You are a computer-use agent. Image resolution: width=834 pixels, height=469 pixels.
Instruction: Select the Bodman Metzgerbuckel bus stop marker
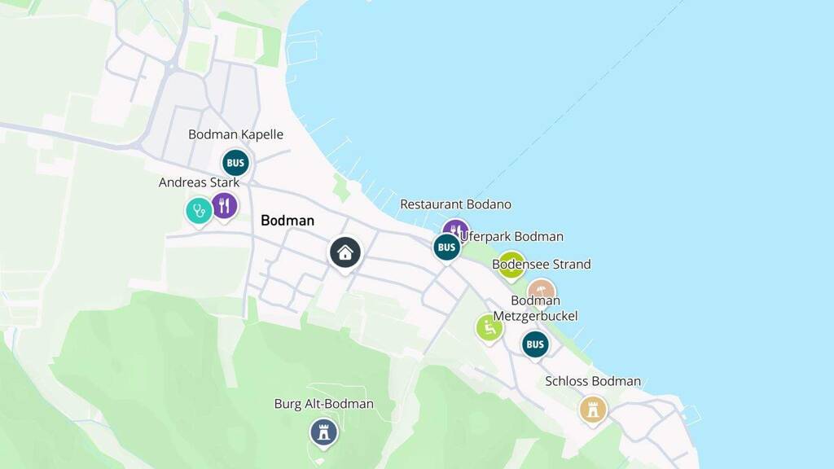pos(535,344)
